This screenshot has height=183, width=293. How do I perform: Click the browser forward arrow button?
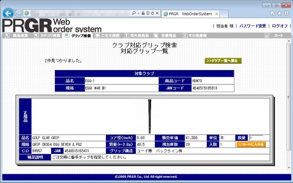tap(18, 14)
